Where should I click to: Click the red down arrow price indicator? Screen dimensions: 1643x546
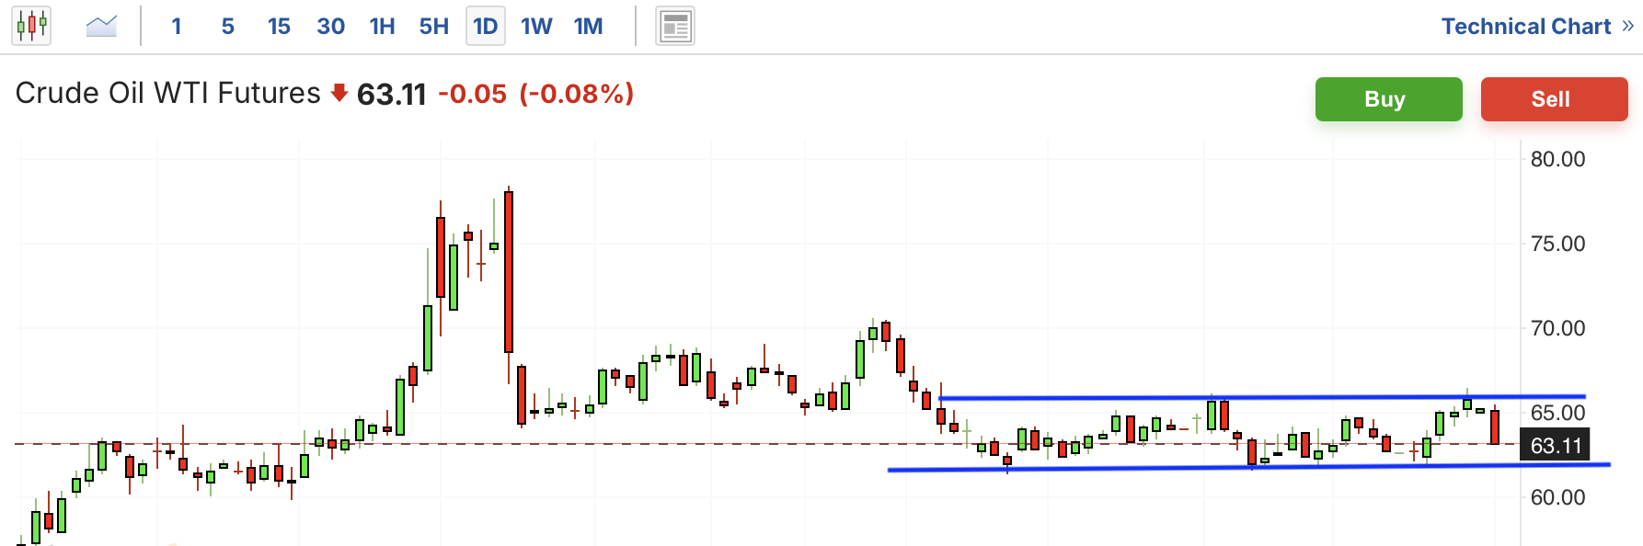[339, 93]
